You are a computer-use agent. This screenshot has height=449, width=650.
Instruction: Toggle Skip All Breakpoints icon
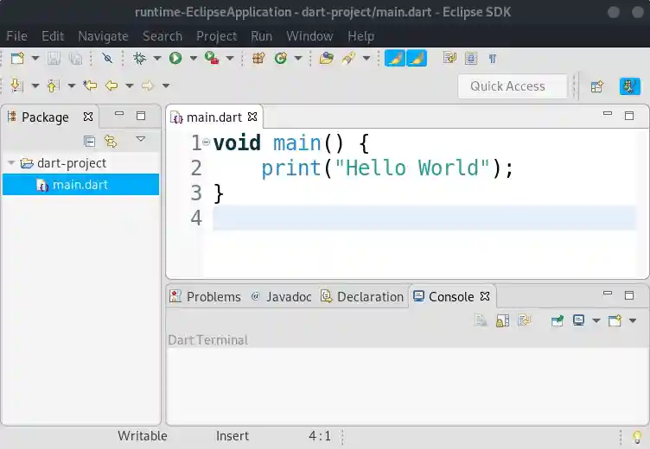pyautogui.click(x=107, y=59)
